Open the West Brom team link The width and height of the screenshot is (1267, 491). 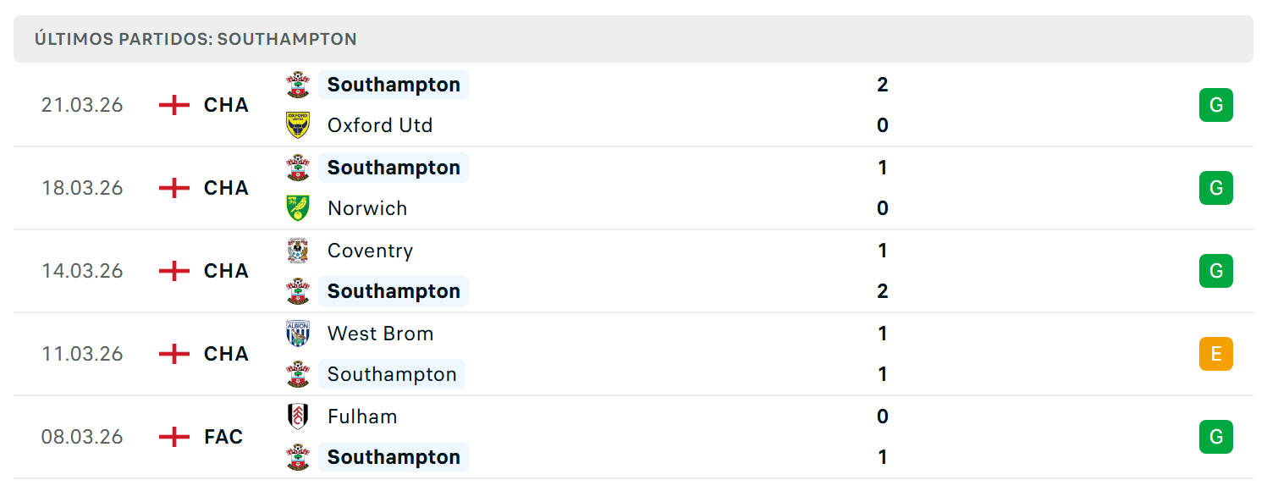click(x=380, y=334)
